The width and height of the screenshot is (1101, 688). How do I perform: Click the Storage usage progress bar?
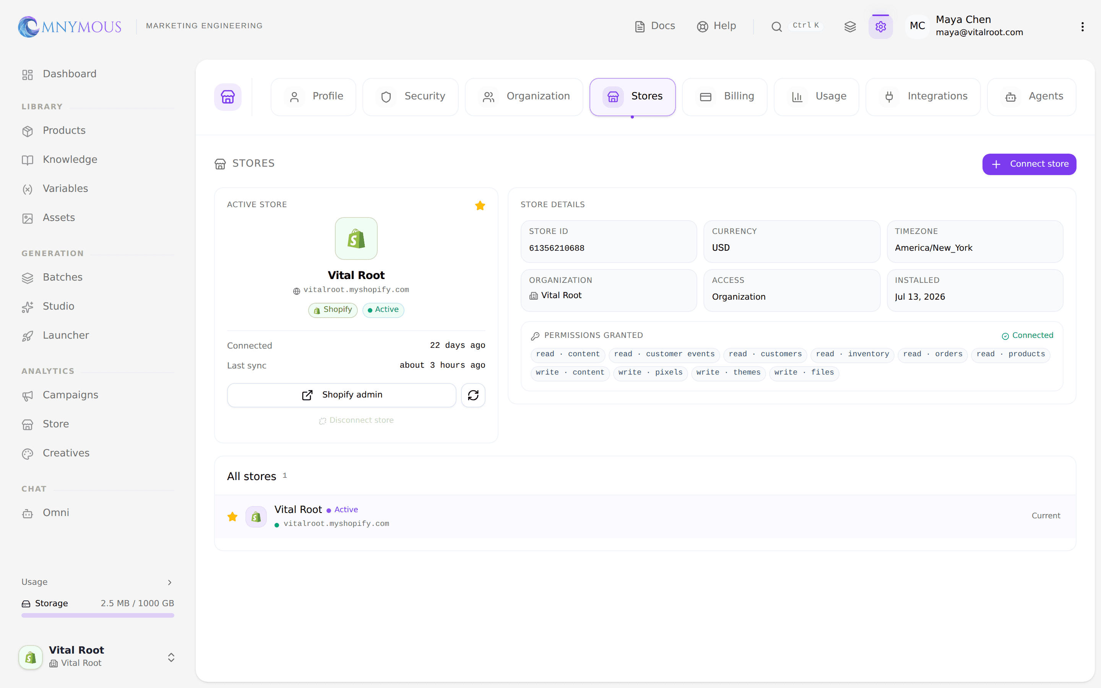point(98,615)
